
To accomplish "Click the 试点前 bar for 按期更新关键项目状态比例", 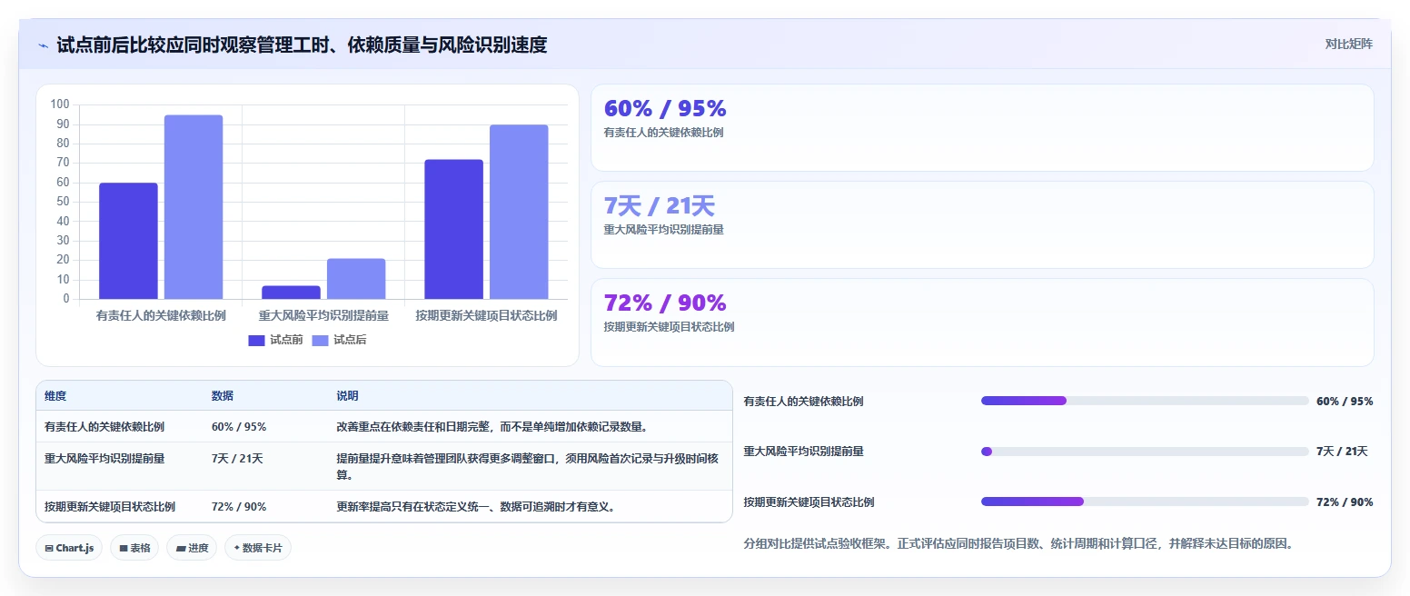I will click(x=453, y=229).
